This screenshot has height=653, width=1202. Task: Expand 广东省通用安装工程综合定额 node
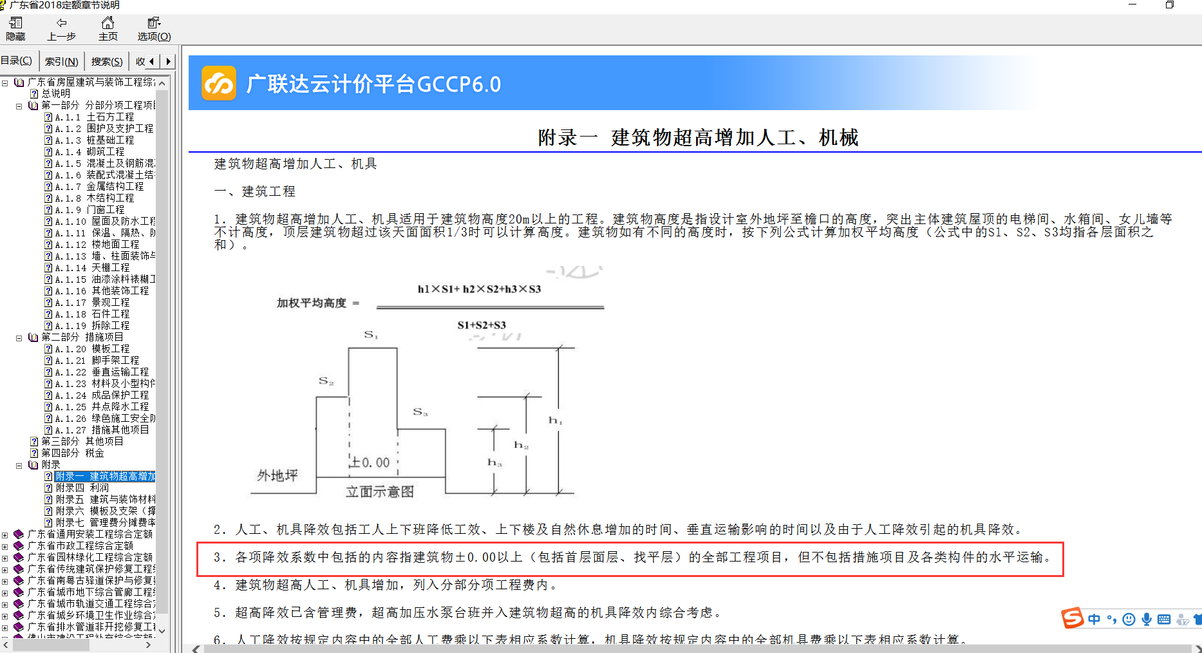click(5, 535)
